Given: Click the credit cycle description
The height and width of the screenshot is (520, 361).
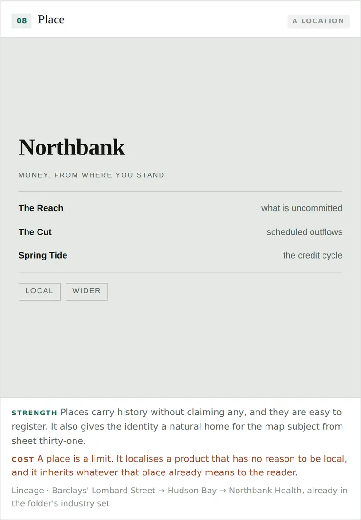Looking at the screenshot, I should [x=313, y=255].
